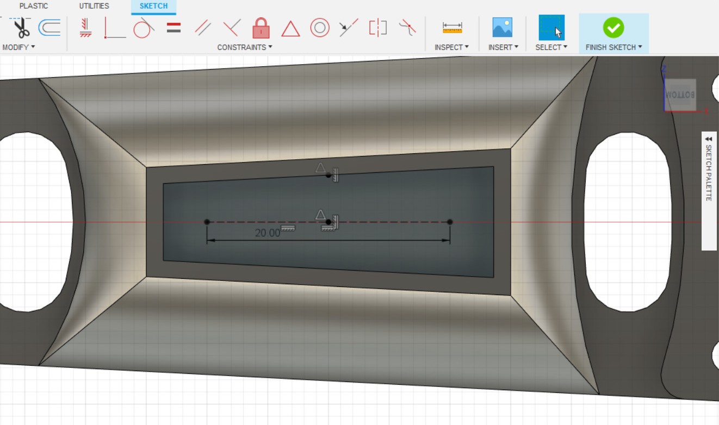Click the Measure ruler icon

[x=452, y=28]
